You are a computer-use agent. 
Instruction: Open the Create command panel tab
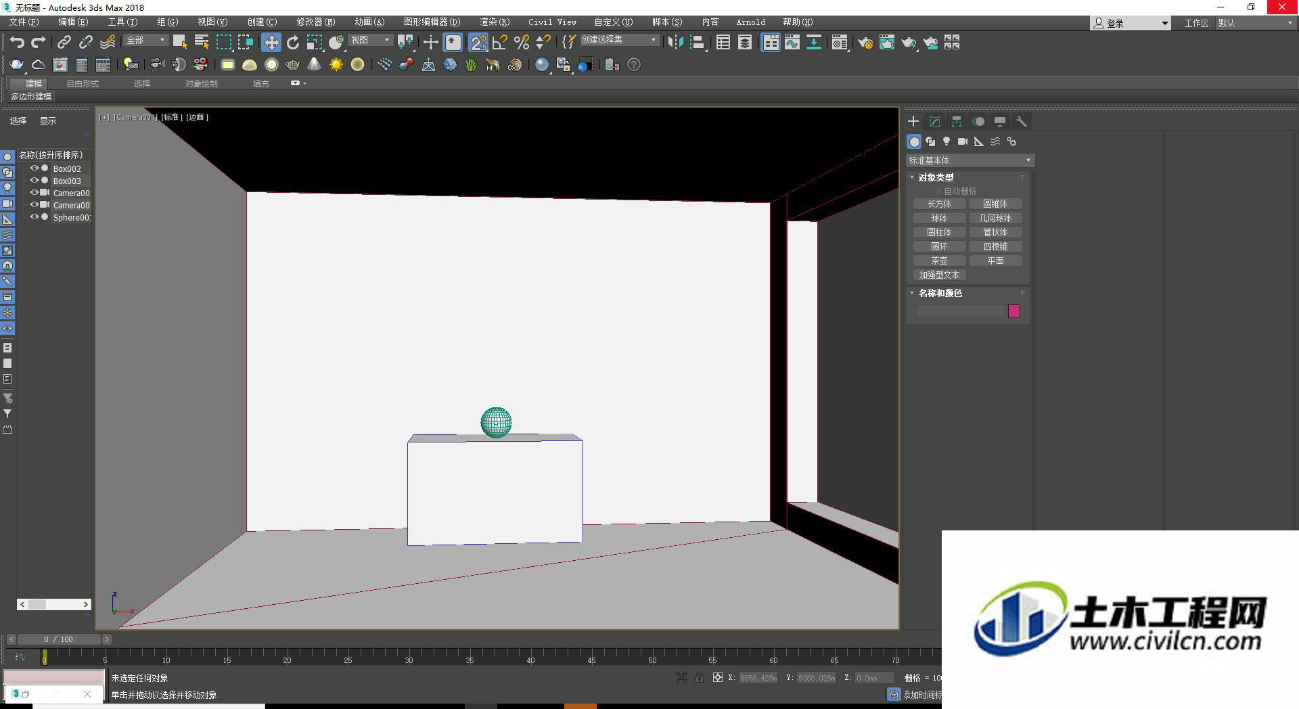[913, 122]
